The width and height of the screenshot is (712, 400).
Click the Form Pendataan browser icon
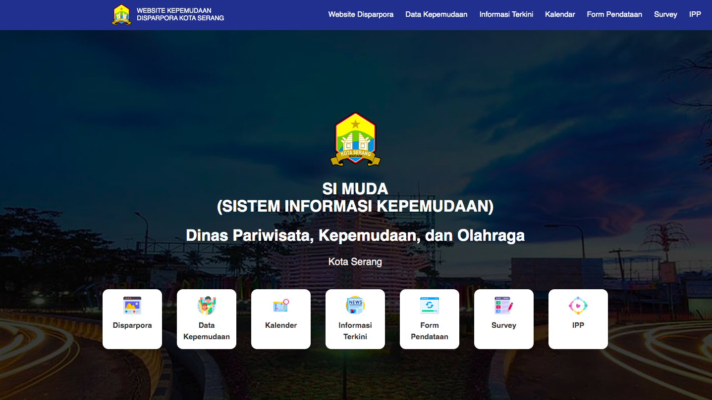(x=430, y=306)
